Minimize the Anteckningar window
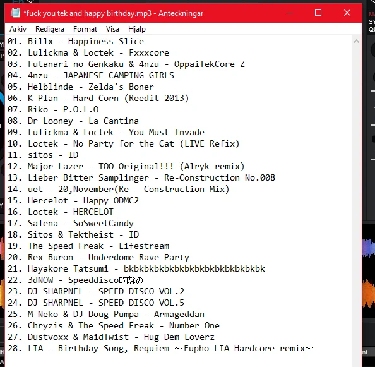The height and width of the screenshot is (367, 375). pyautogui.click(x=290, y=13)
